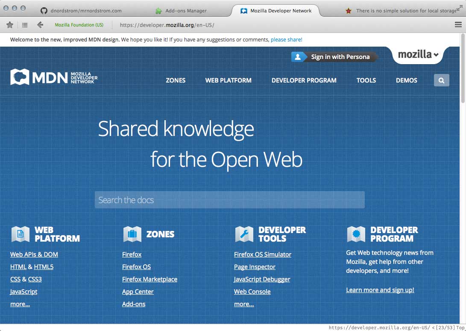Open the CSS3 link
Image resolution: width=466 pixels, height=331 pixels.
click(35, 279)
